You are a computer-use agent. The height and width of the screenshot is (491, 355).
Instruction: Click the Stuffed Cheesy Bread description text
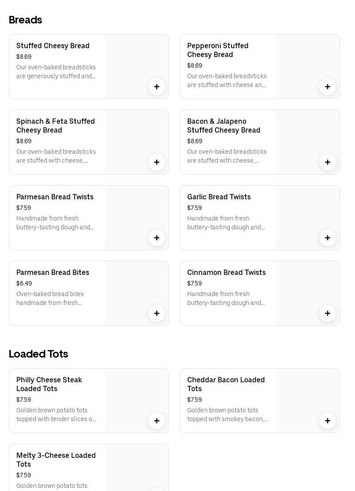coord(56,72)
